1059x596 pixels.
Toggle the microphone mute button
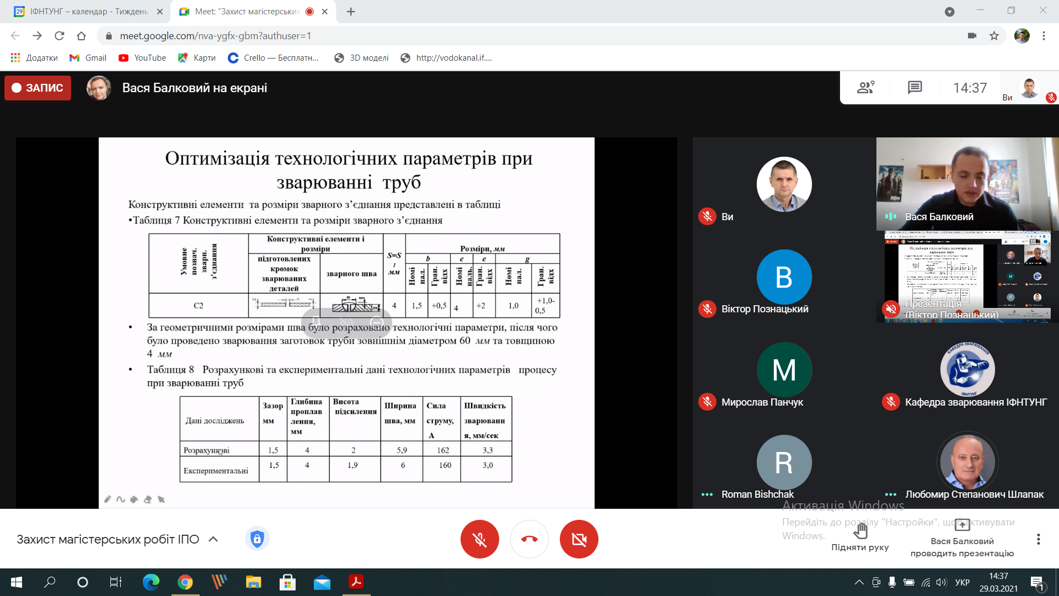tap(479, 539)
